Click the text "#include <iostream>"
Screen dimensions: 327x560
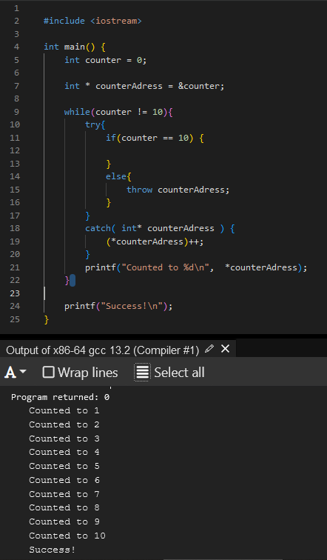92,21
